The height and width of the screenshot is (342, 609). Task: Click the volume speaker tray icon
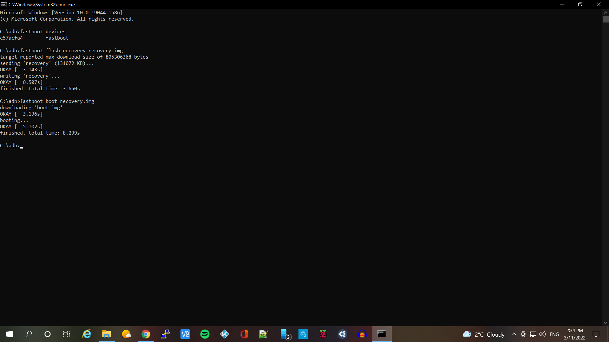[x=542, y=334]
